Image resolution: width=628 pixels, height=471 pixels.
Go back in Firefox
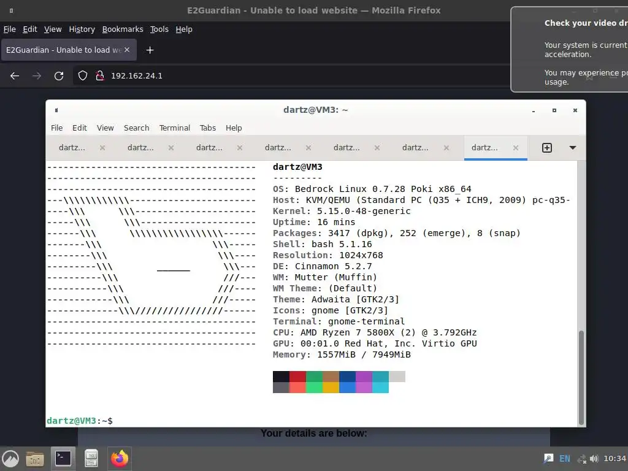point(15,75)
